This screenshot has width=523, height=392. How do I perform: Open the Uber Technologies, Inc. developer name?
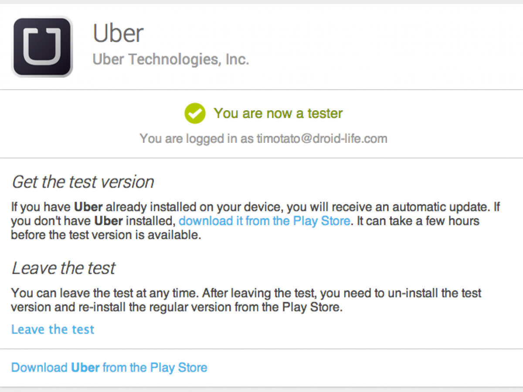pos(171,59)
